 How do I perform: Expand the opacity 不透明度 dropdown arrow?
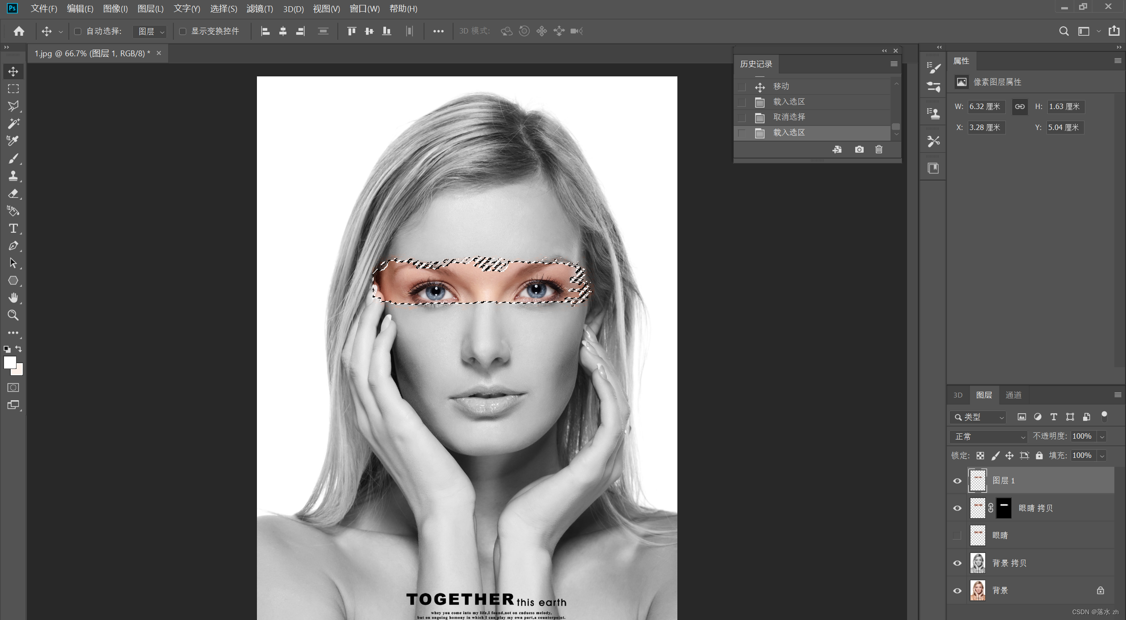click(x=1102, y=436)
